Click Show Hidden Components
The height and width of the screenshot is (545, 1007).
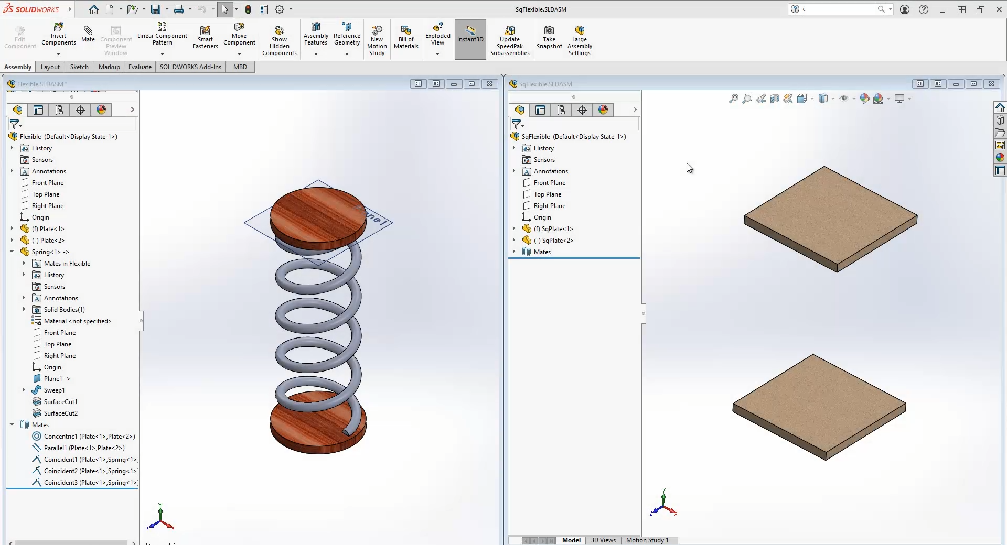[x=280, y=40]
